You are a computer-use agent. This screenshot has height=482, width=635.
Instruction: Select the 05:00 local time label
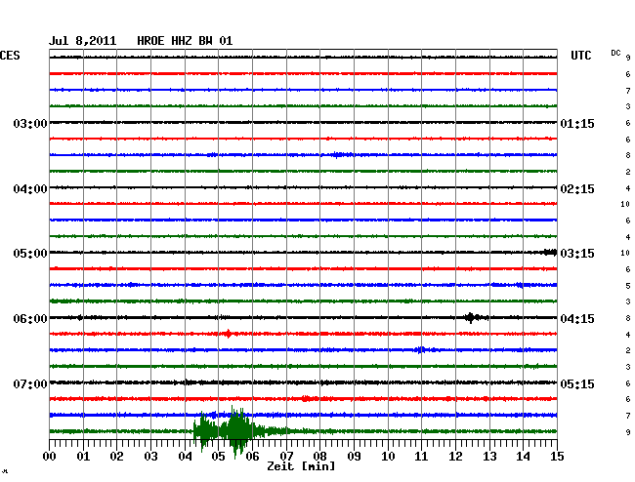(30, 254)
